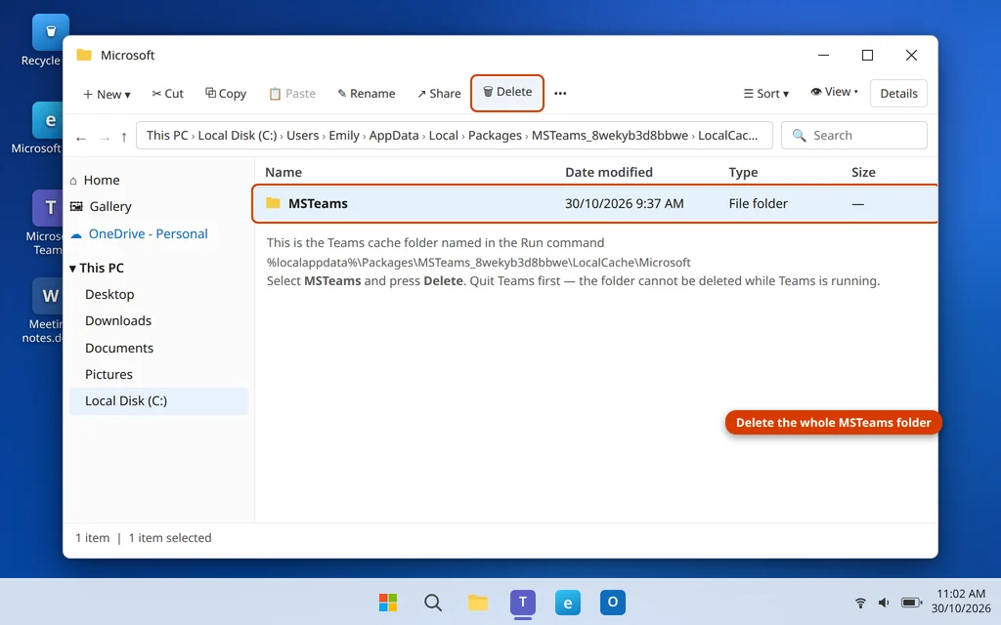The width and height of the screenshot is (1001, 625).
Task: Maximize the Microsoft Explorer window
Action: pos(868,56)
